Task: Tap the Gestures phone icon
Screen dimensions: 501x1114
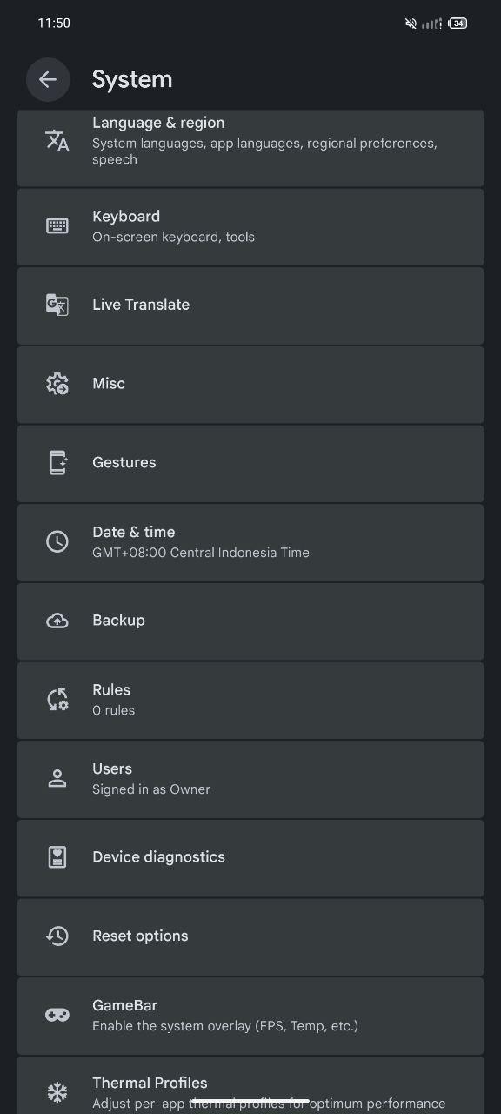Action: pyautogui.click(x=57, y=462)
